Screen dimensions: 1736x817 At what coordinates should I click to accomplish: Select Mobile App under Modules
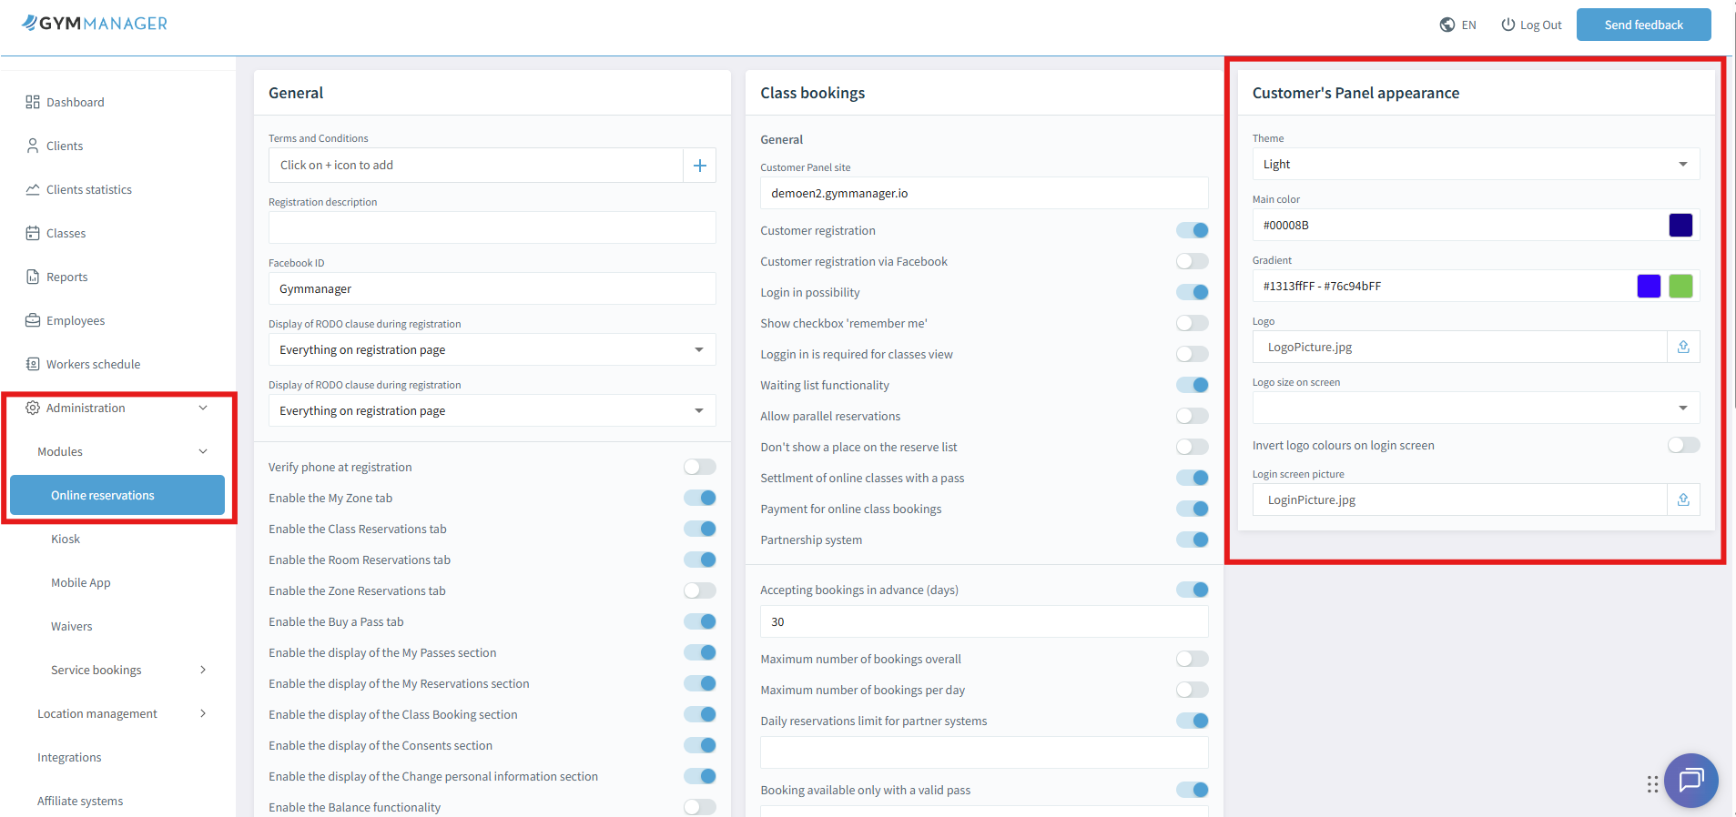tap(81, 583)
